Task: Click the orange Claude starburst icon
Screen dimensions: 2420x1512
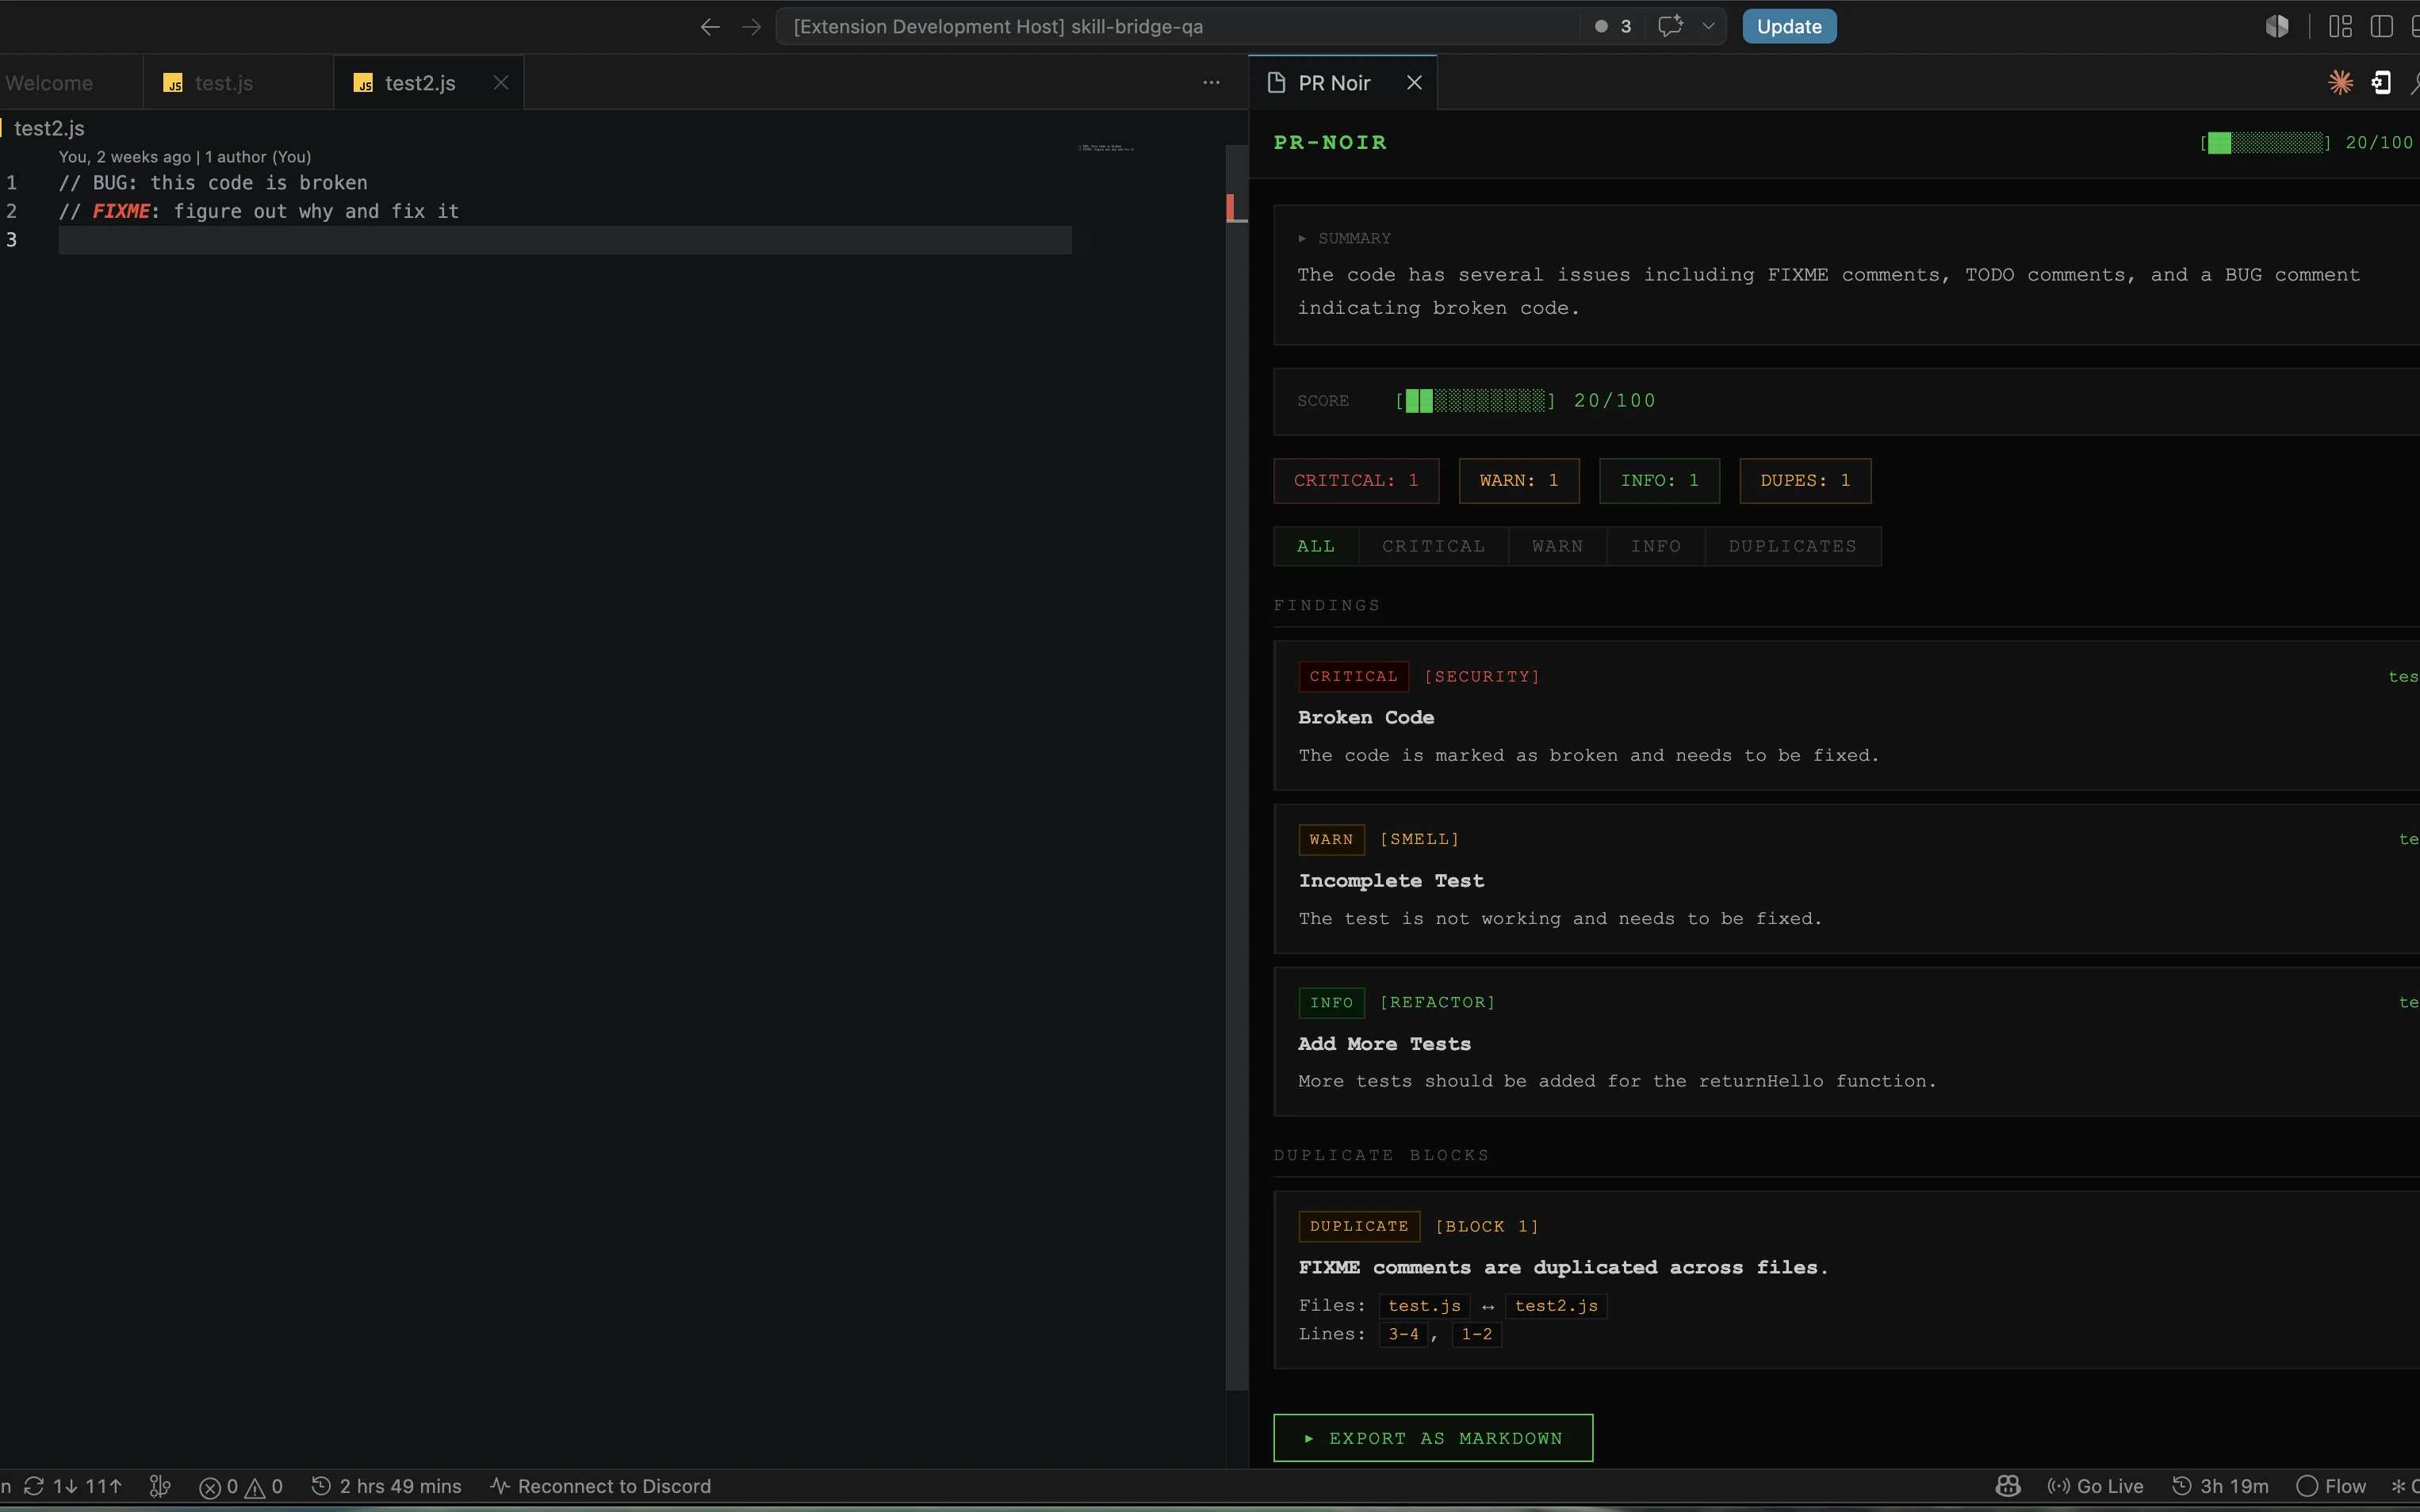Action: (x=2340, y=82)
